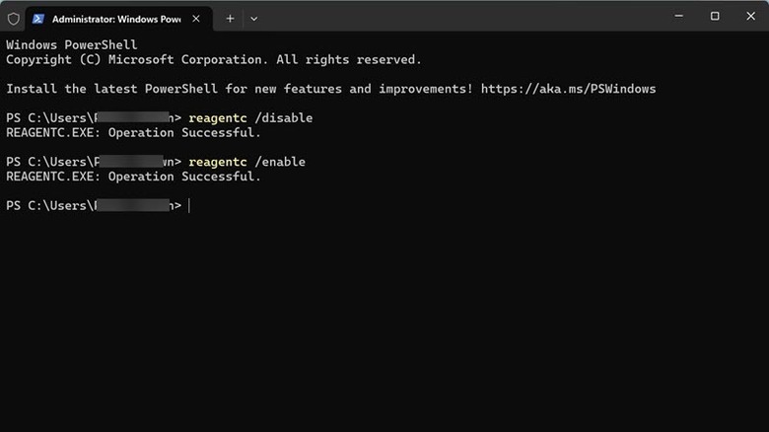Image resolution: width=769 pixels, height=432 pixels.
Task: Expand the new tab profile dropdown
Action: pyautogui.click(x=253, y=18)
